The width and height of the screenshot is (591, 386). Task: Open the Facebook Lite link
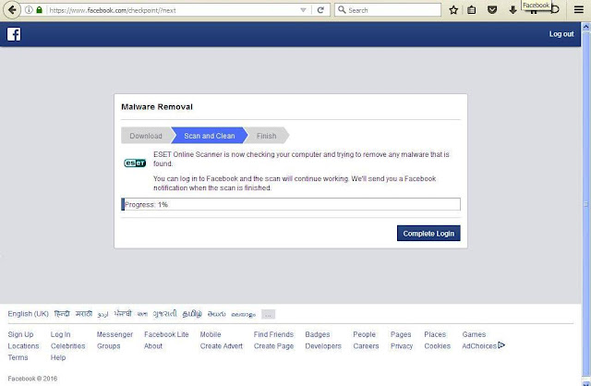[166, 334]
